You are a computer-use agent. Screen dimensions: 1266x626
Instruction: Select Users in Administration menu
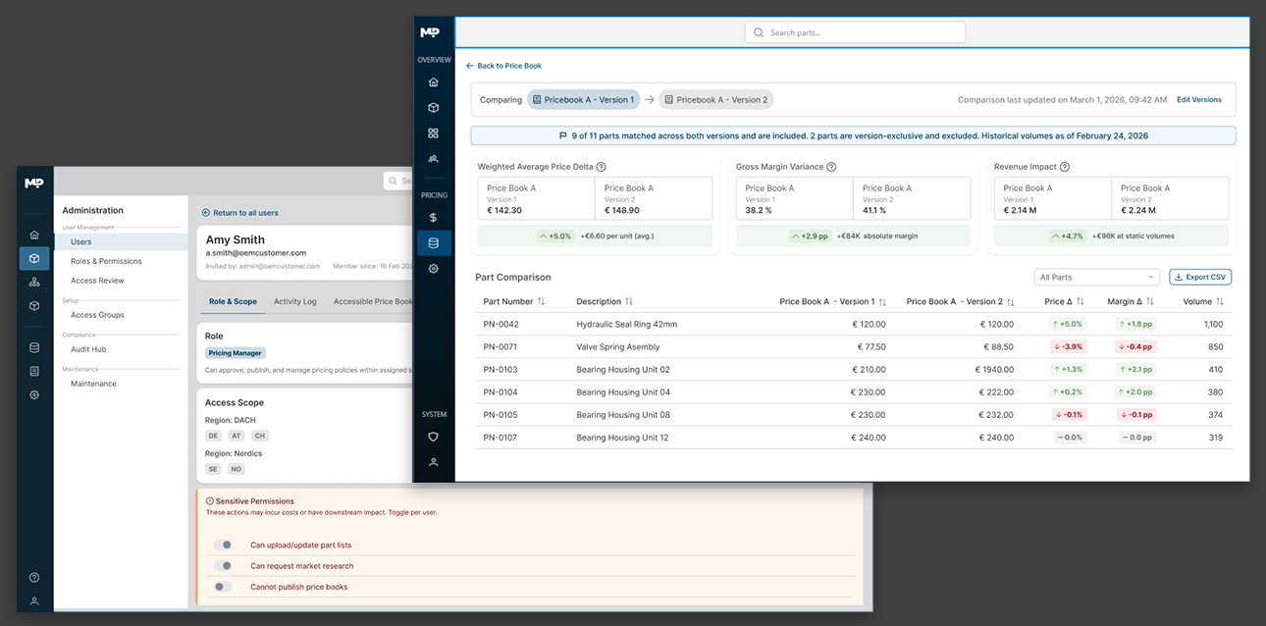[121, 241]
